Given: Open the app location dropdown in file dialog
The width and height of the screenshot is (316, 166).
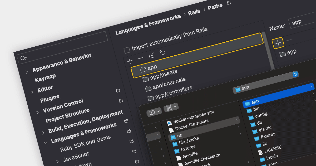Looking at the screenshot, I should point(266,82).
